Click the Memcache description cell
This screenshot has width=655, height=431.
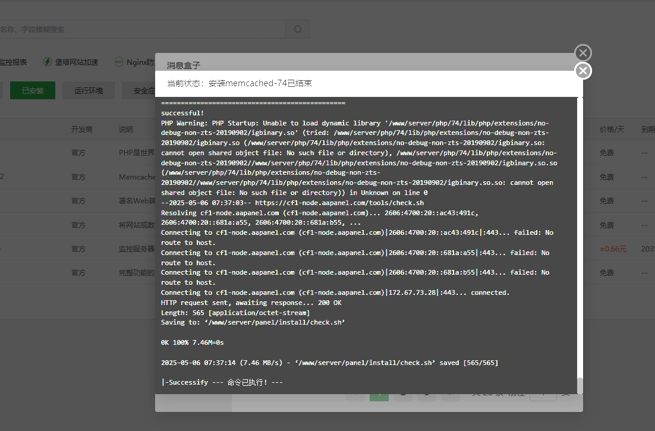click(137, 177)
